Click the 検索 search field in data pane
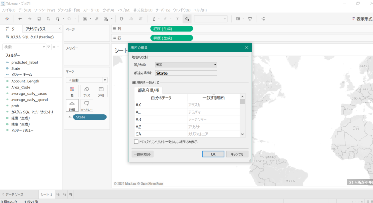Screen dimensions: 373x203 24,47
